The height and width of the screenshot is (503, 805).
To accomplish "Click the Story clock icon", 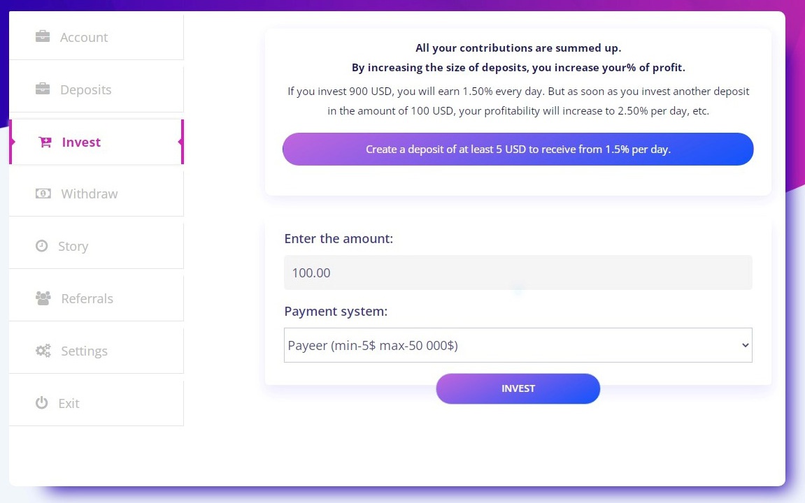I will [42, 246].
